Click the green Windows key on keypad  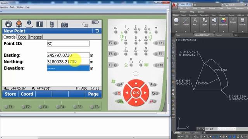point(113,81)
